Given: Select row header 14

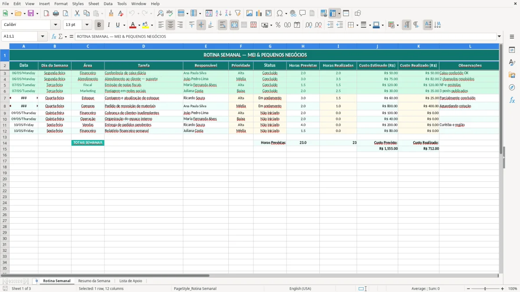Looking at the screenshot, I should 5,143.
